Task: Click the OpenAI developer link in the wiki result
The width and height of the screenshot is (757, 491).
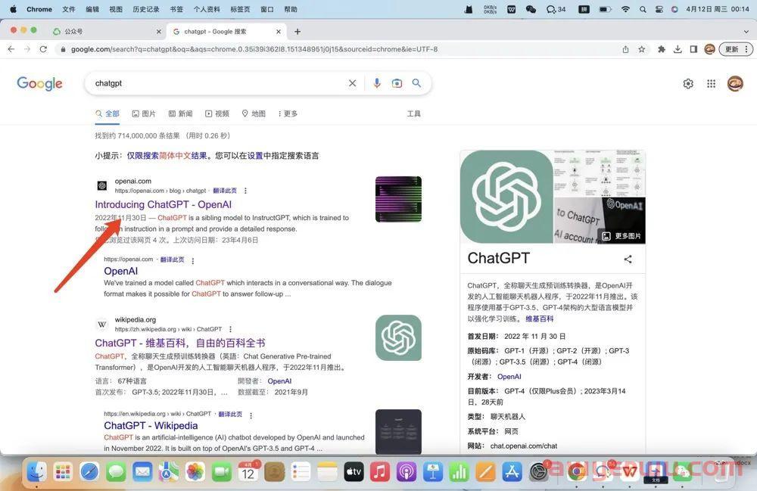Action: 279,381
